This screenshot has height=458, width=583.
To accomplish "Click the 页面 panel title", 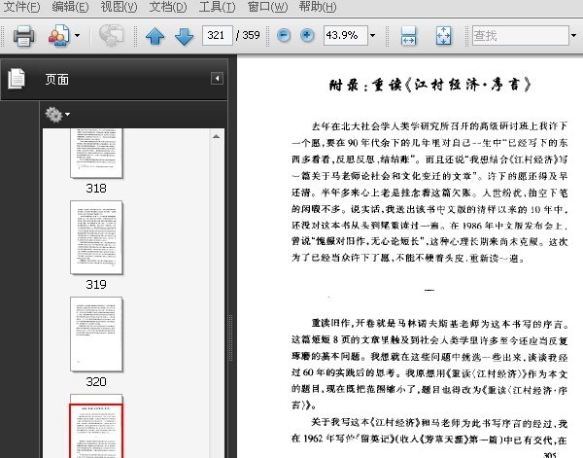I will (x=57, y=79).
